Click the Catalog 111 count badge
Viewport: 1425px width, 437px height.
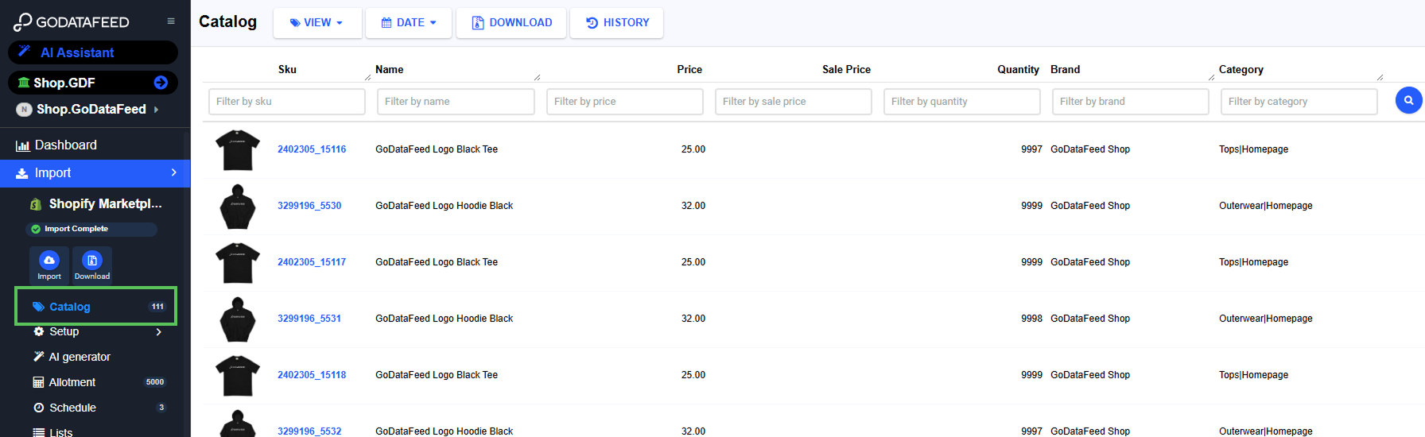click(x=157, y=307)
